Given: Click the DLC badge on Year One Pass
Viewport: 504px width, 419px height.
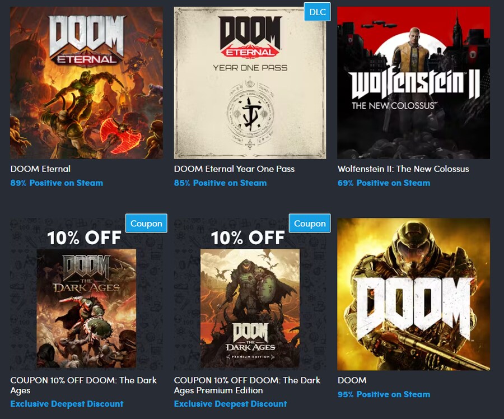Looking at the screenshot, I should pyautogui.click(x=318, y=12).
